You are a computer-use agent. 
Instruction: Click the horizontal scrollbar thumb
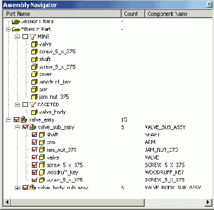(x=78, y=202)
